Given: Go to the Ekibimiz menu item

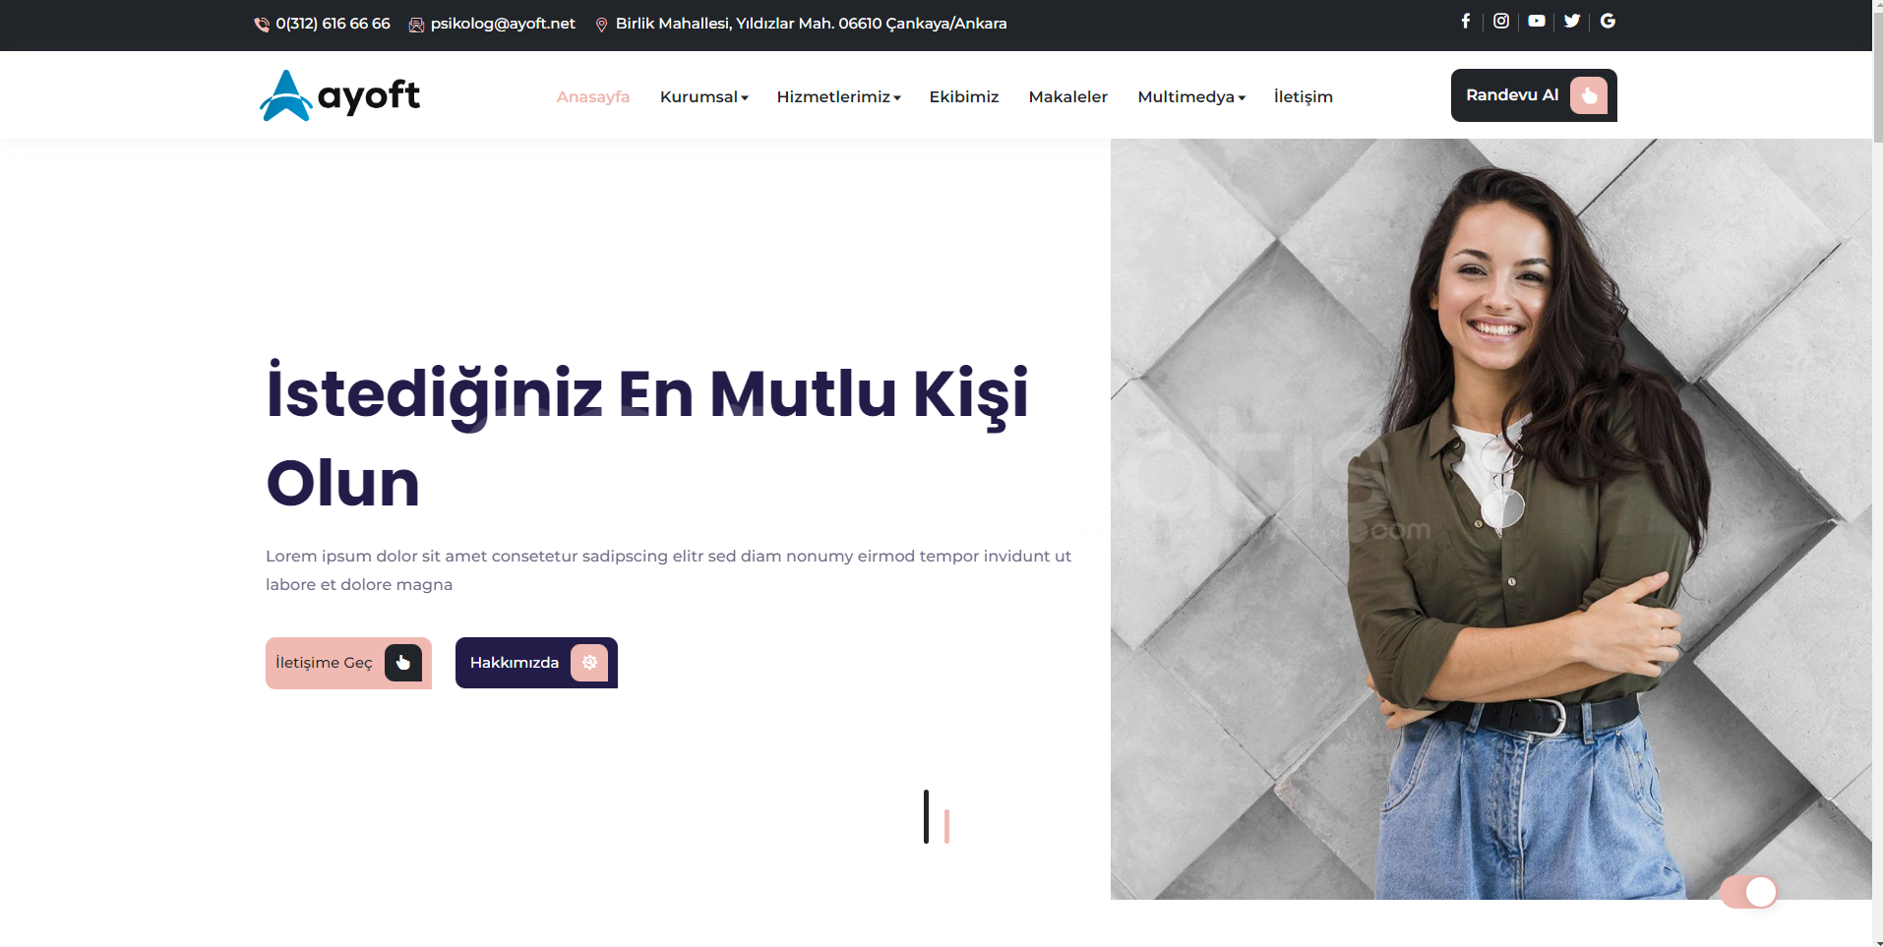Looking at the screenshot, I should (964, 96).
